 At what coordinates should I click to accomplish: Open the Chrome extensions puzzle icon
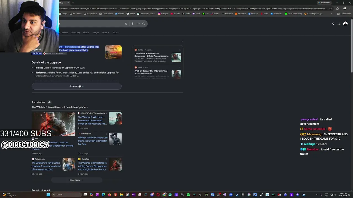coord(337,9)
